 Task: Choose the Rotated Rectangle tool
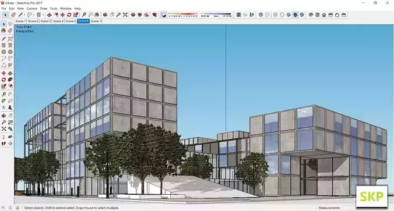pyautogui.click(x=10, y=45)
